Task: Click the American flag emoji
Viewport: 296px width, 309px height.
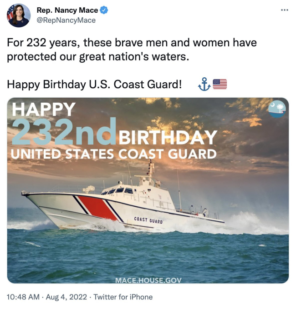Action: 219,84
